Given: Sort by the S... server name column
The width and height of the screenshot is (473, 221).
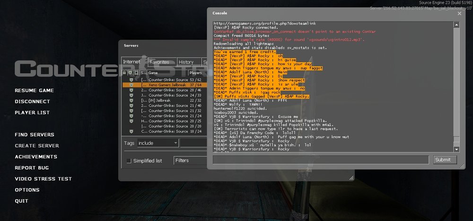Looking at the screenshot, I should (x=143, y=73).
